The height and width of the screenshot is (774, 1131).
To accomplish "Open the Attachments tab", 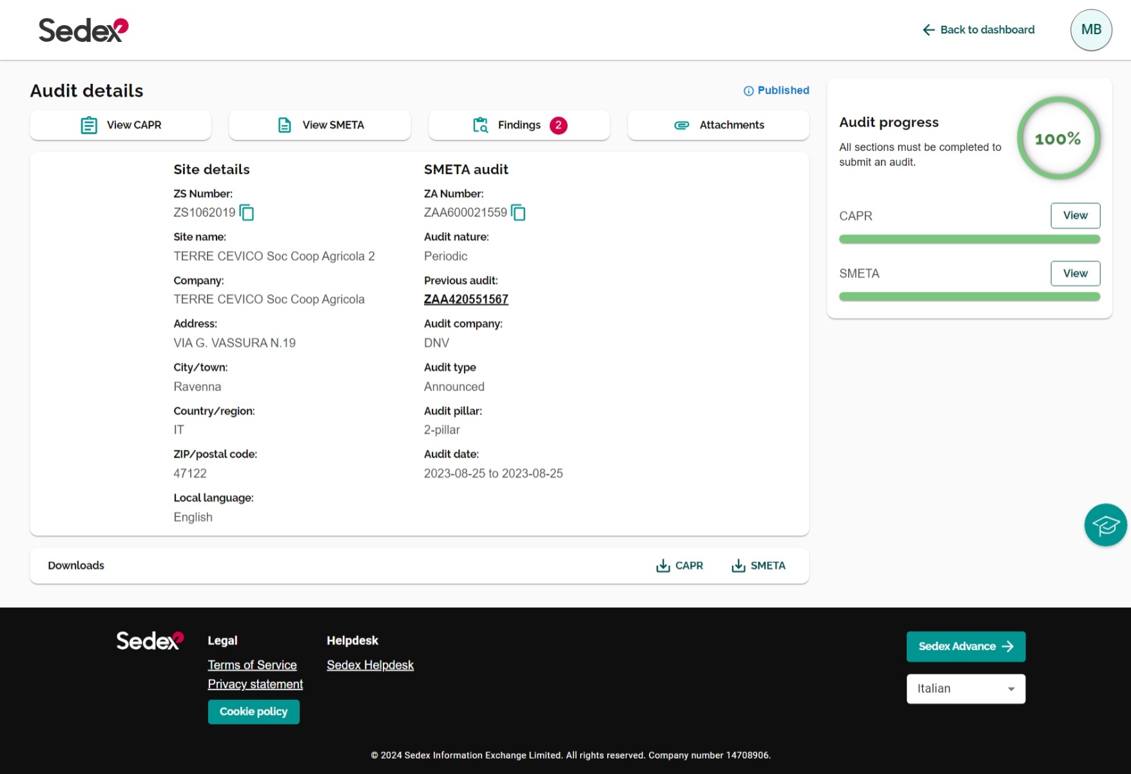I will click(x=718, y=125).
